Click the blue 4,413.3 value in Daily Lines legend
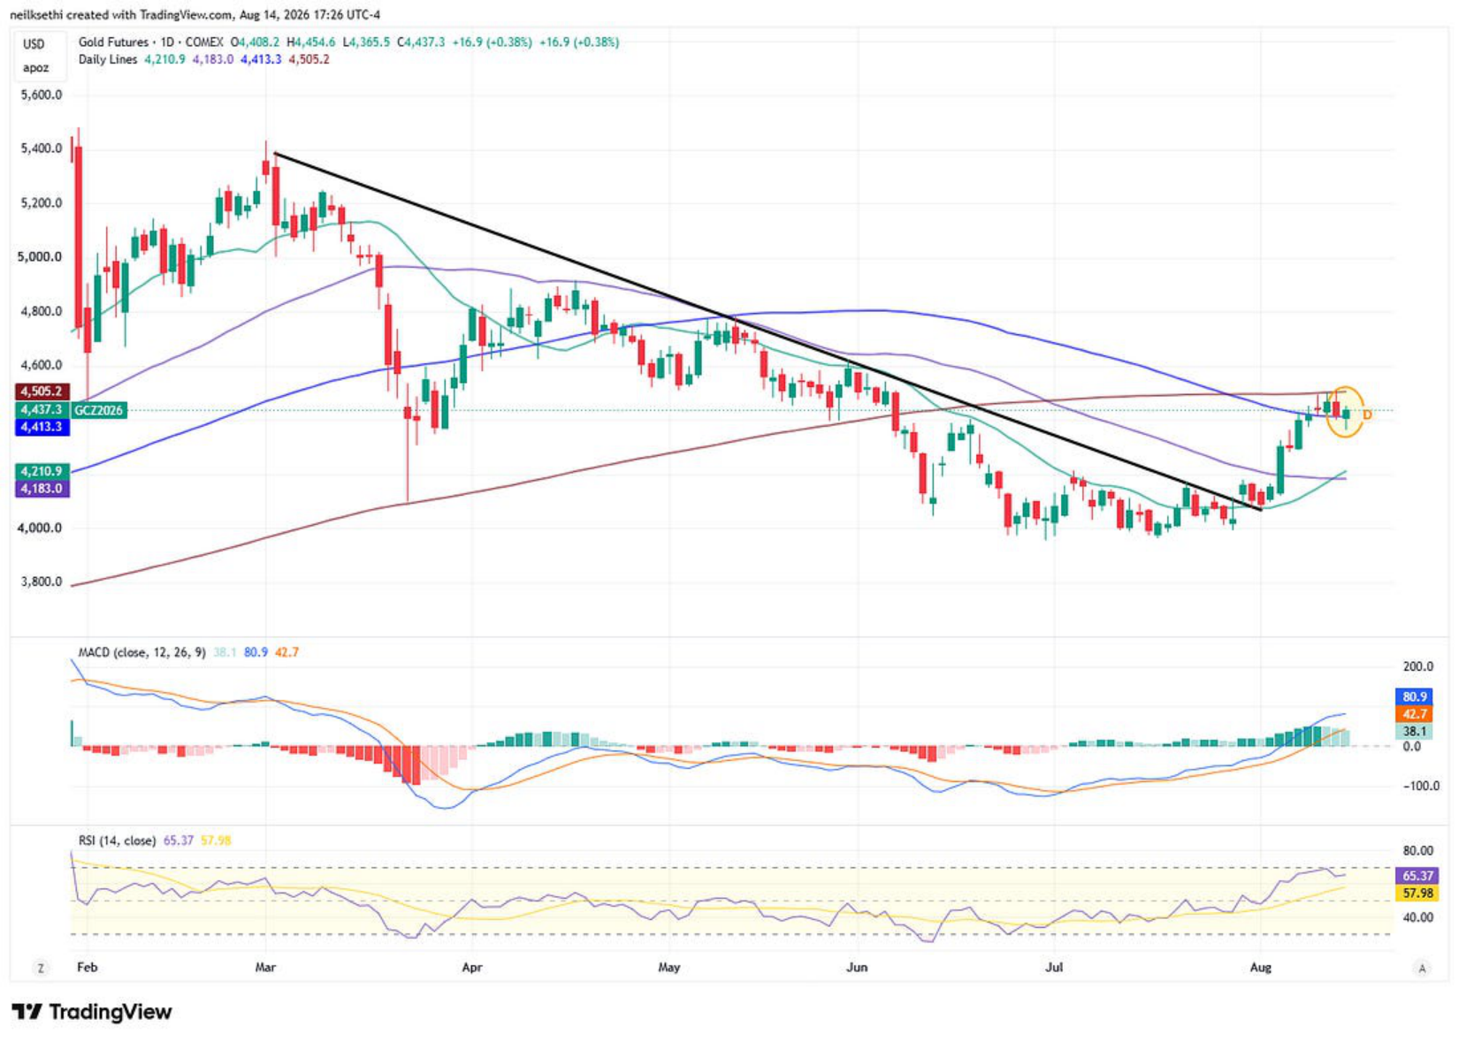 pos(261,59)
